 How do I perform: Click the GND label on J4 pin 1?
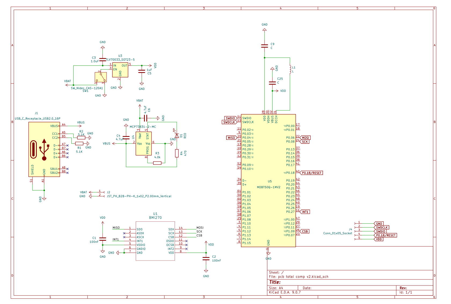click(379, 224)
